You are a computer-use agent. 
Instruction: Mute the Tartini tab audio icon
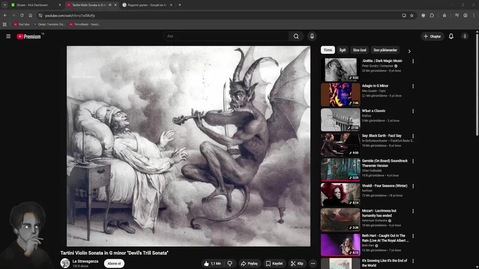pyautogui.click(x=110, y=5)
